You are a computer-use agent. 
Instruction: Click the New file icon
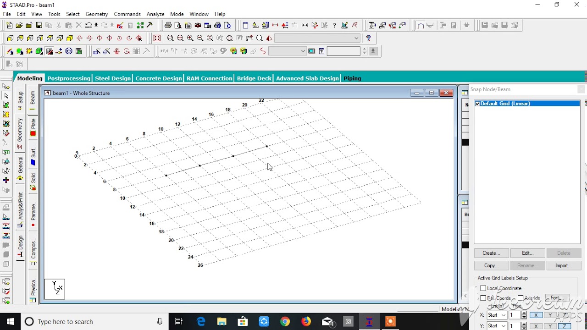(x=9, y=25)
